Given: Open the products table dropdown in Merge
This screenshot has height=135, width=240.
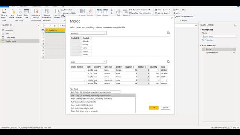Looking at the screenshot, I should pos(88,33).
